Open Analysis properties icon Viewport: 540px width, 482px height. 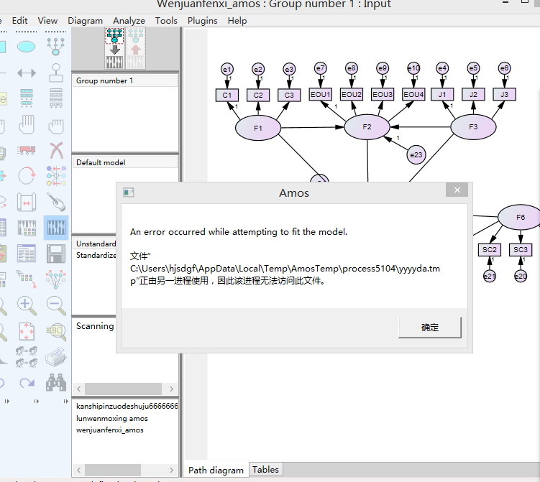coord(26,228)
